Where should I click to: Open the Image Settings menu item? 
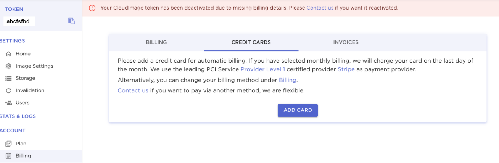point(34,66)
